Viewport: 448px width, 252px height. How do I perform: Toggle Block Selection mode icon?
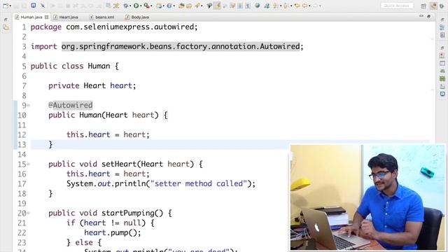240,6
